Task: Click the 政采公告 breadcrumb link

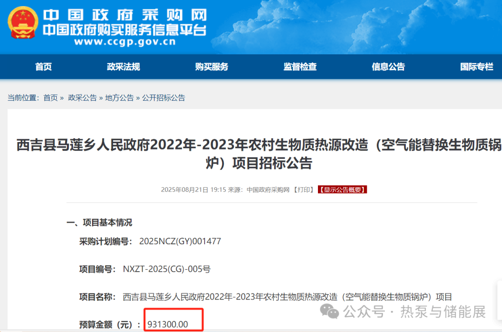Action: tap(82, 98)
